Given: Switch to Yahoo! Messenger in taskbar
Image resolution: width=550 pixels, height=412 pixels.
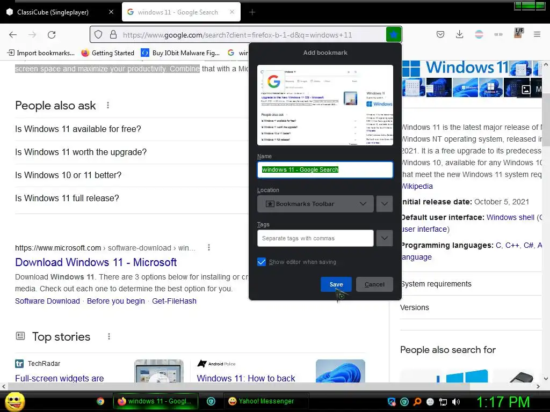Looking at the screenshot, I should tap(266, 401).
